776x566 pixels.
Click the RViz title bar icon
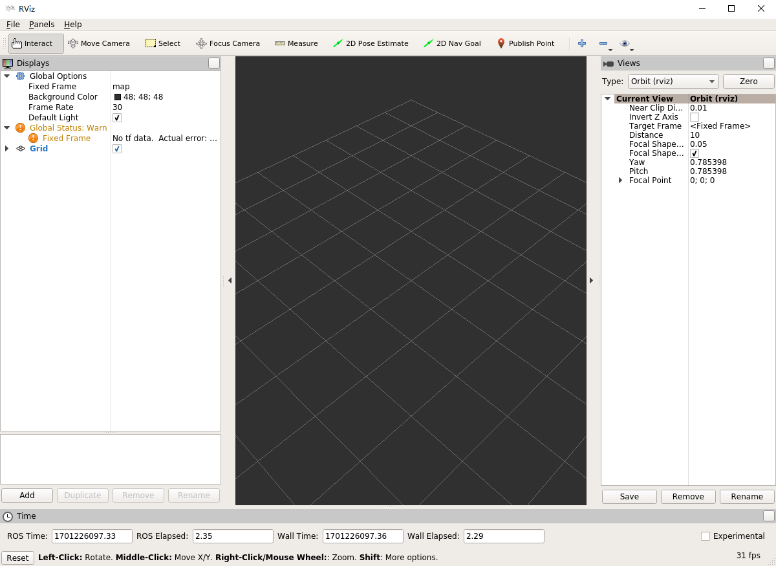(10, 8)
